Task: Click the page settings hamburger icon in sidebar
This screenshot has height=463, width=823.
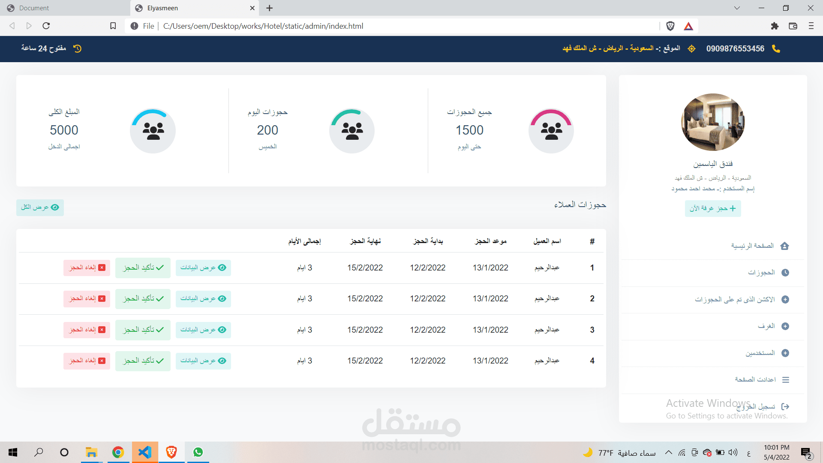Action: [785, 380]
